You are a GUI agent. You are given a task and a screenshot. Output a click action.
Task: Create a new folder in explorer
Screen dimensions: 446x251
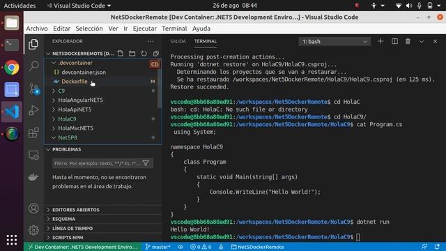point(132,54)
